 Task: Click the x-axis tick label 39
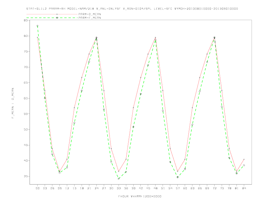[133, 188]
